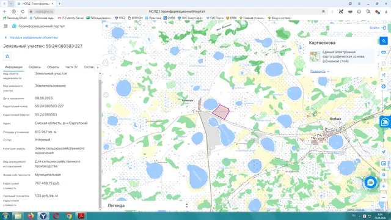This screenshot has height=220, width=391.
Task: Open Yandex browser taskbar icon
Action: 43,216
